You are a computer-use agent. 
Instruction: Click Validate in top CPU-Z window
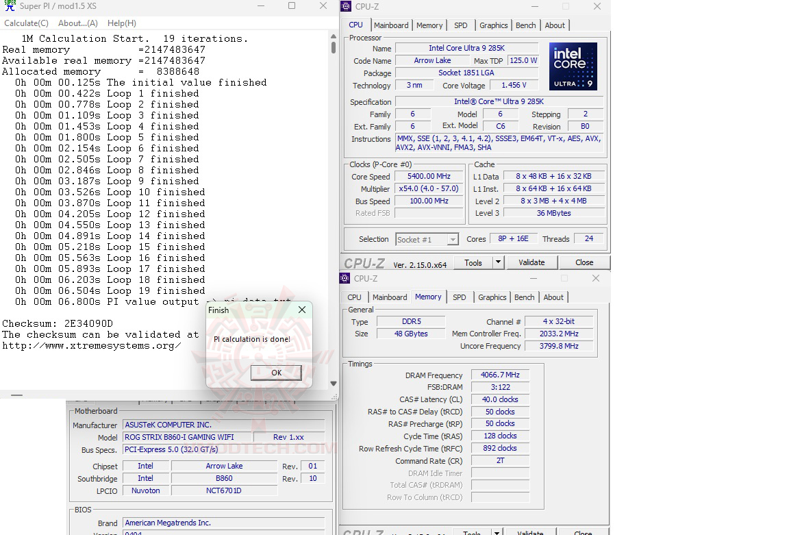531,262
